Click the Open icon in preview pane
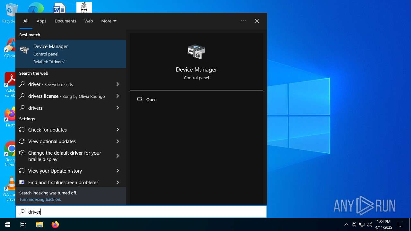This screenshot has height=231, width=411. tap(140, 99)
